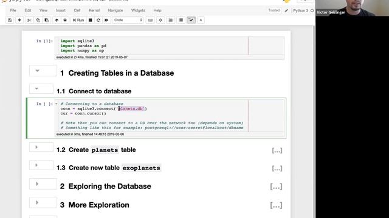The width and height of the screenshot is (389, 218).
Task: Open the View menu
Action: 43,10
